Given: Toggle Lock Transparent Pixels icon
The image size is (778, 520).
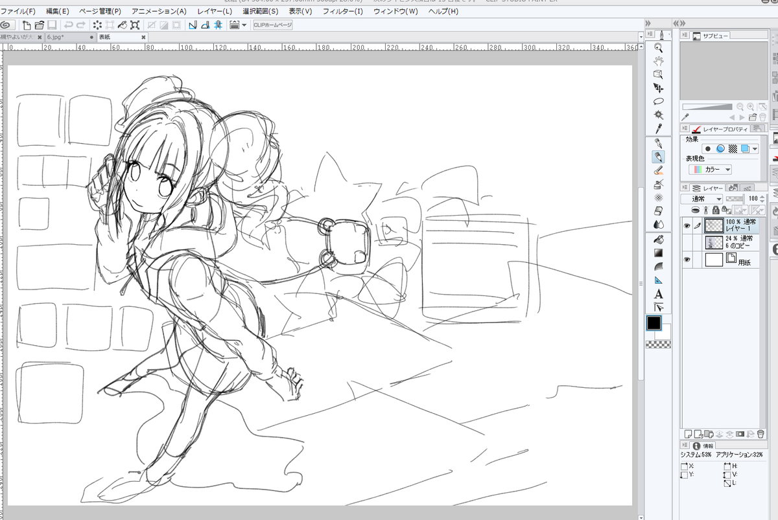Looking at the screenshot, I should point(726,210).
